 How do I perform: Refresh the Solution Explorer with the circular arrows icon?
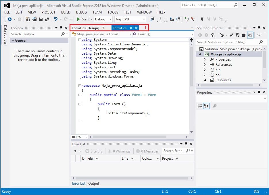[238, 35]
